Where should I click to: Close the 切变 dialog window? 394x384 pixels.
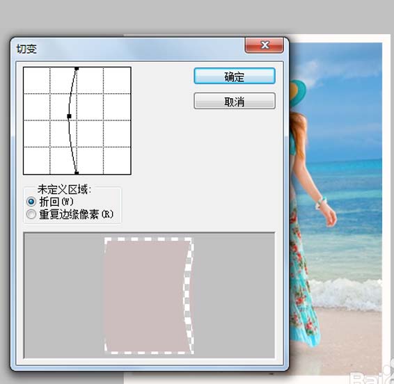click(x=265, y=45)
